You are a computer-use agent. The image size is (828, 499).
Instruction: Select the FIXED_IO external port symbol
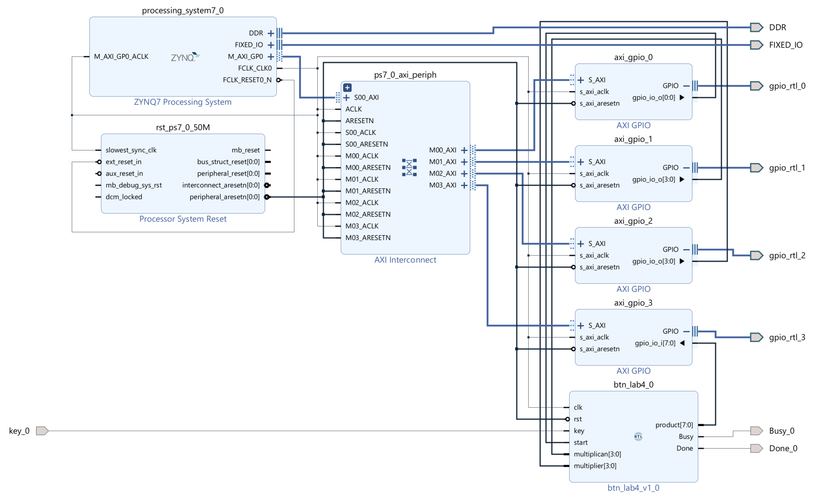(757, 45)
